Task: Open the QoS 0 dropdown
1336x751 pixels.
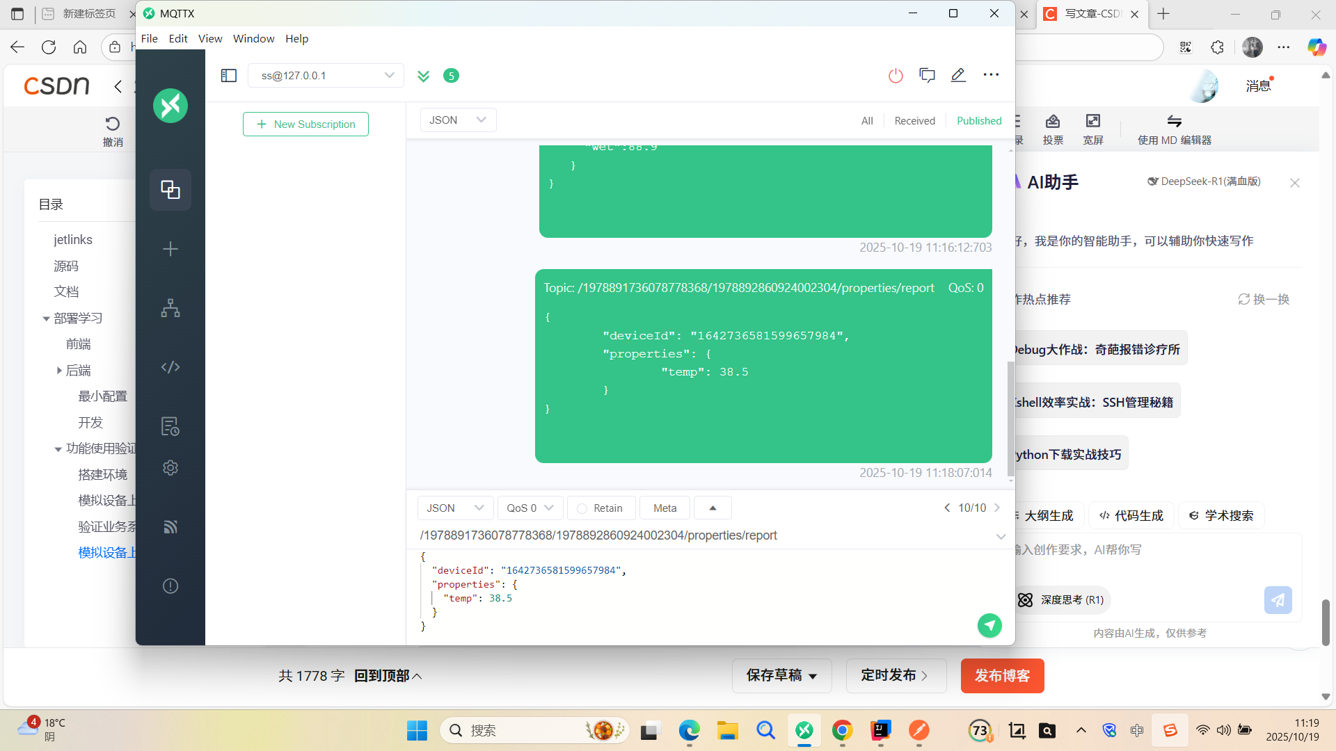Action: pos(530,508)
